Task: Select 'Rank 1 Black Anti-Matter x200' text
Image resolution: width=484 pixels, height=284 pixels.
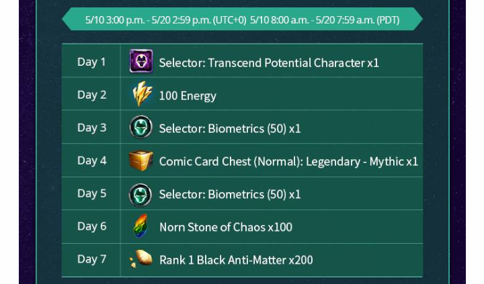Action: click(x=236, y=260)
